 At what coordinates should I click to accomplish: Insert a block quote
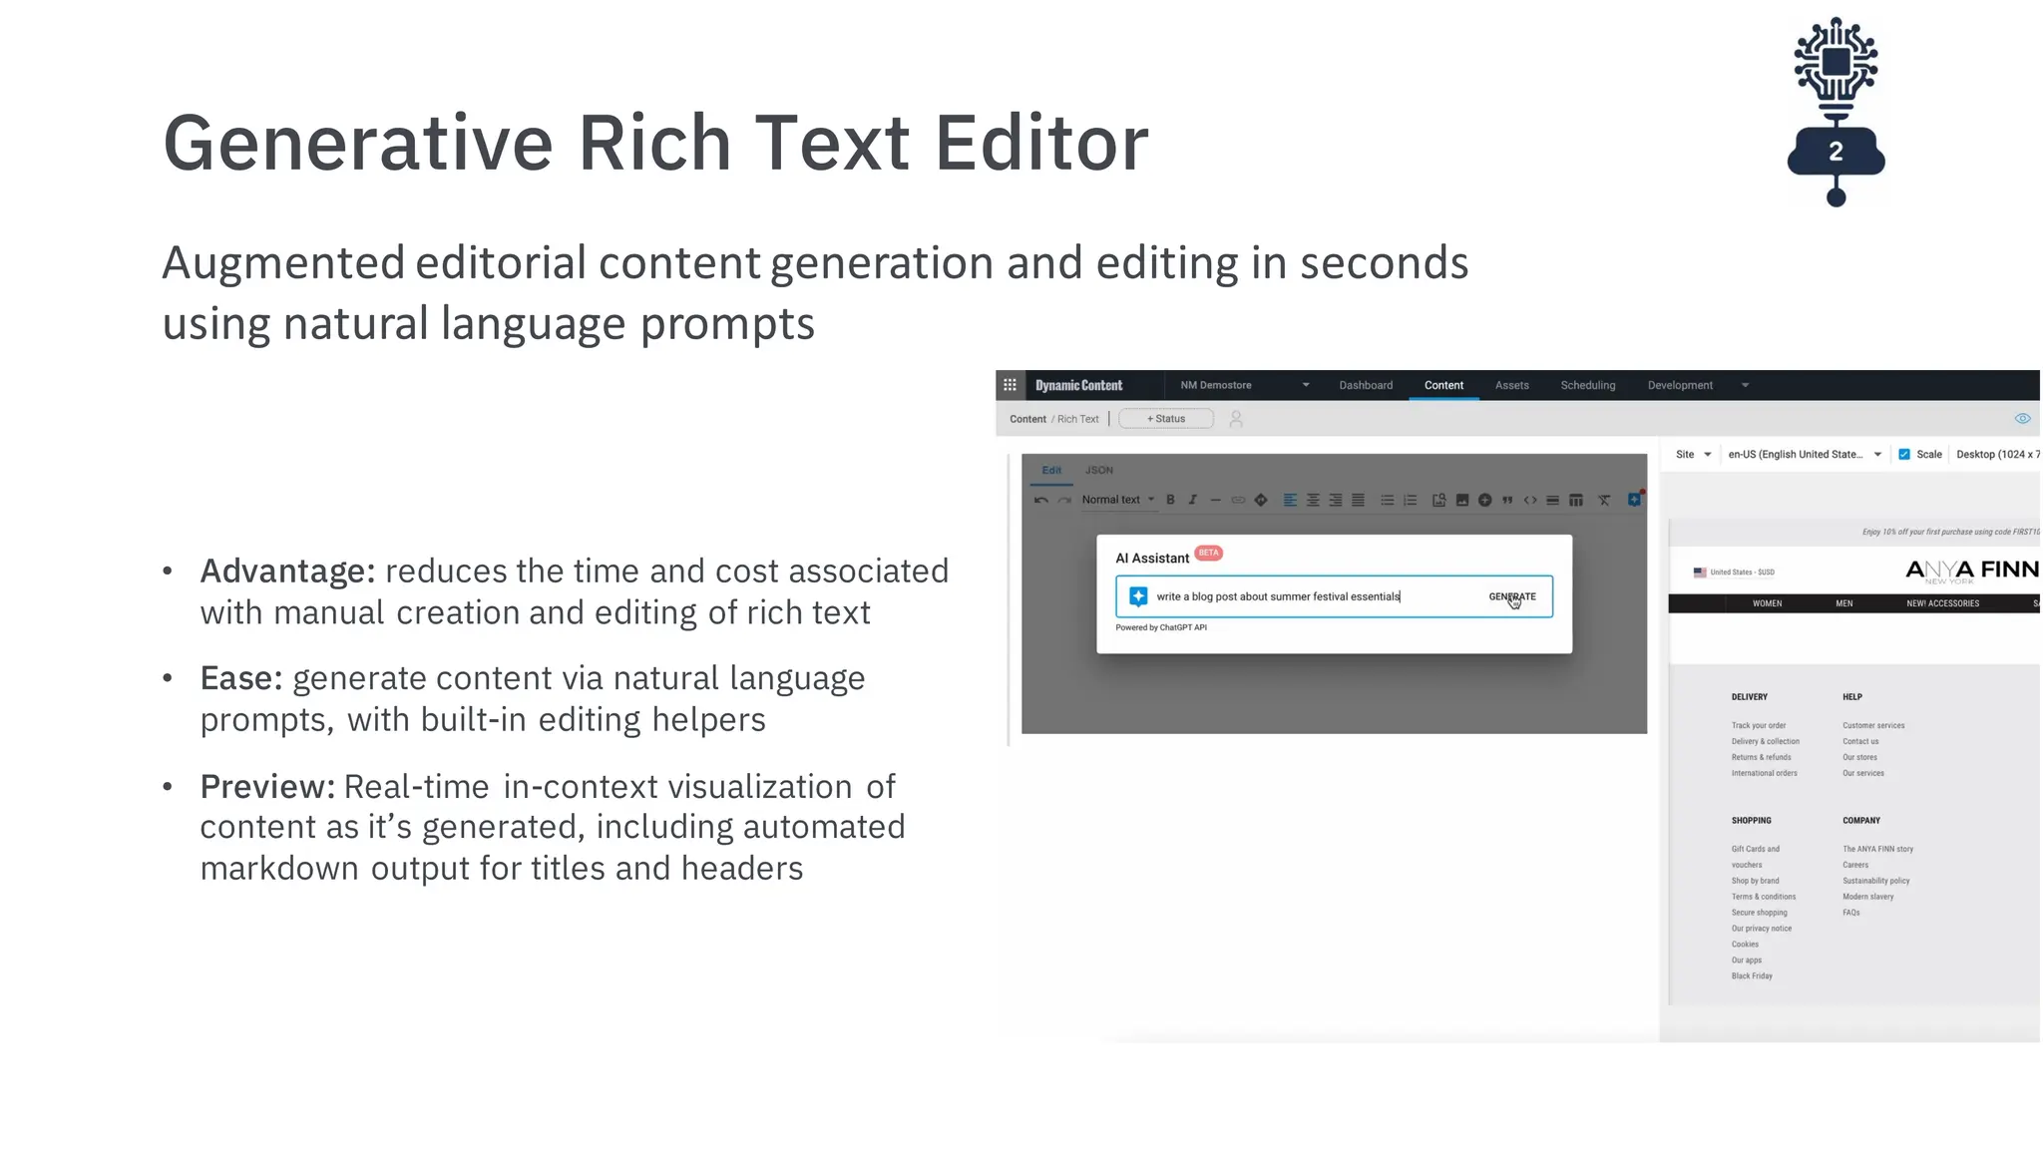pos(1507,500)
